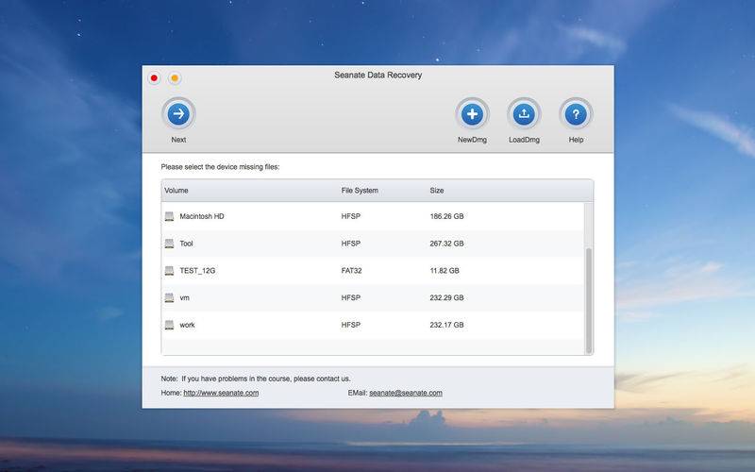Open the NewDmg plus icon
This screenshot has width=755, height=472.
473,114
